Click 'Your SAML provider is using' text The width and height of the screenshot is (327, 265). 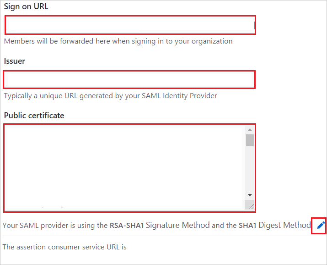(x=55, y=226)
